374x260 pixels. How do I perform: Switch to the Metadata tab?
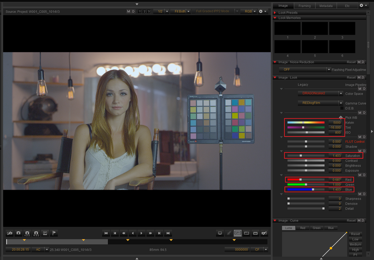[x=326, y=6]
